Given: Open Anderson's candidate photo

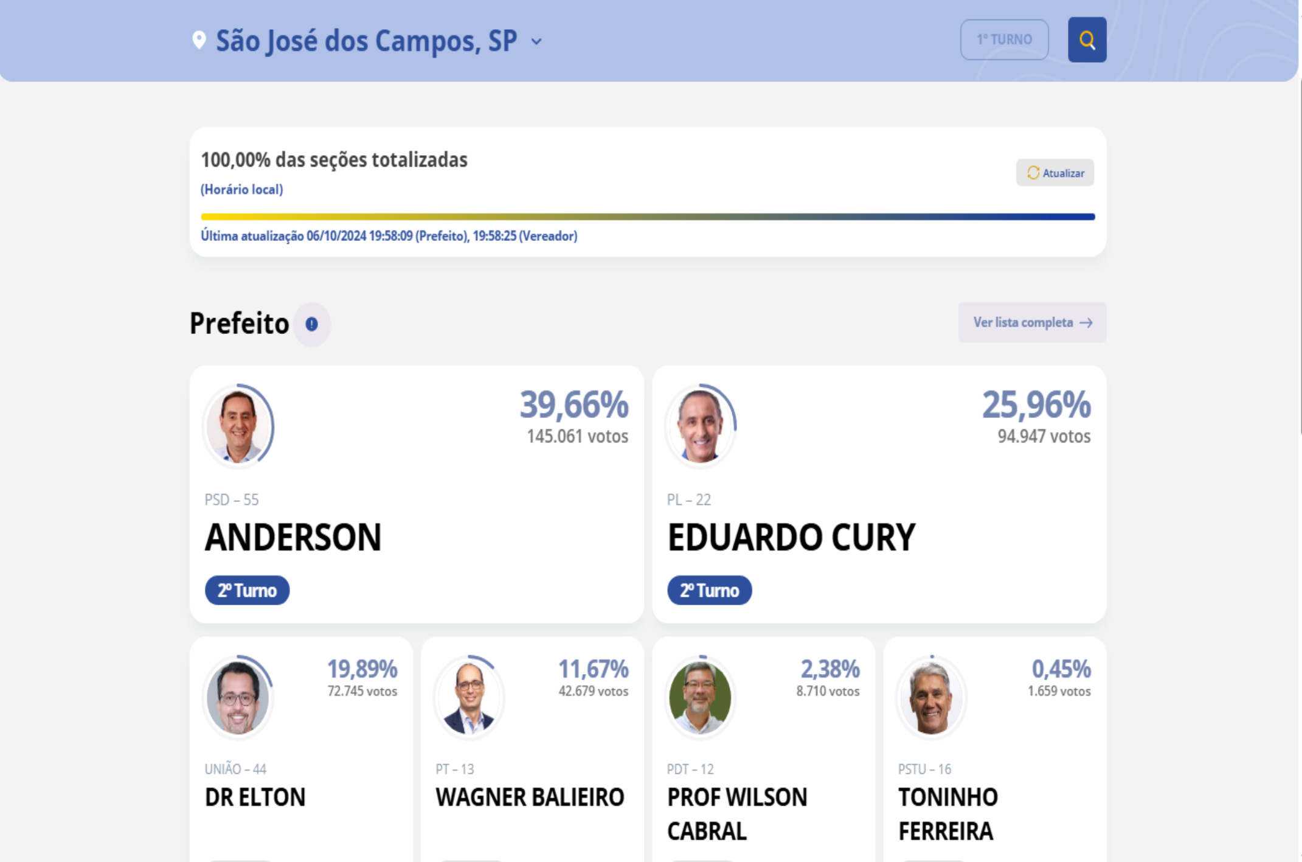Looking at the screenshot, I should [238, 426].
